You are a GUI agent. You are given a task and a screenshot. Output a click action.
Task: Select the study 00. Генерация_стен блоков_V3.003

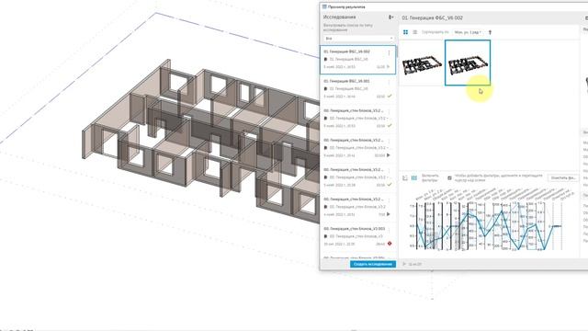click(357, 236)
